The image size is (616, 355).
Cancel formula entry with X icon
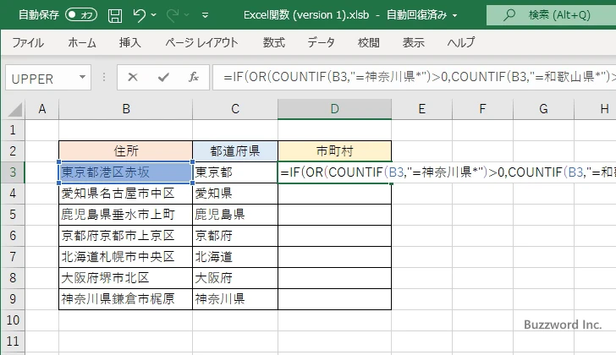[133, 77]
